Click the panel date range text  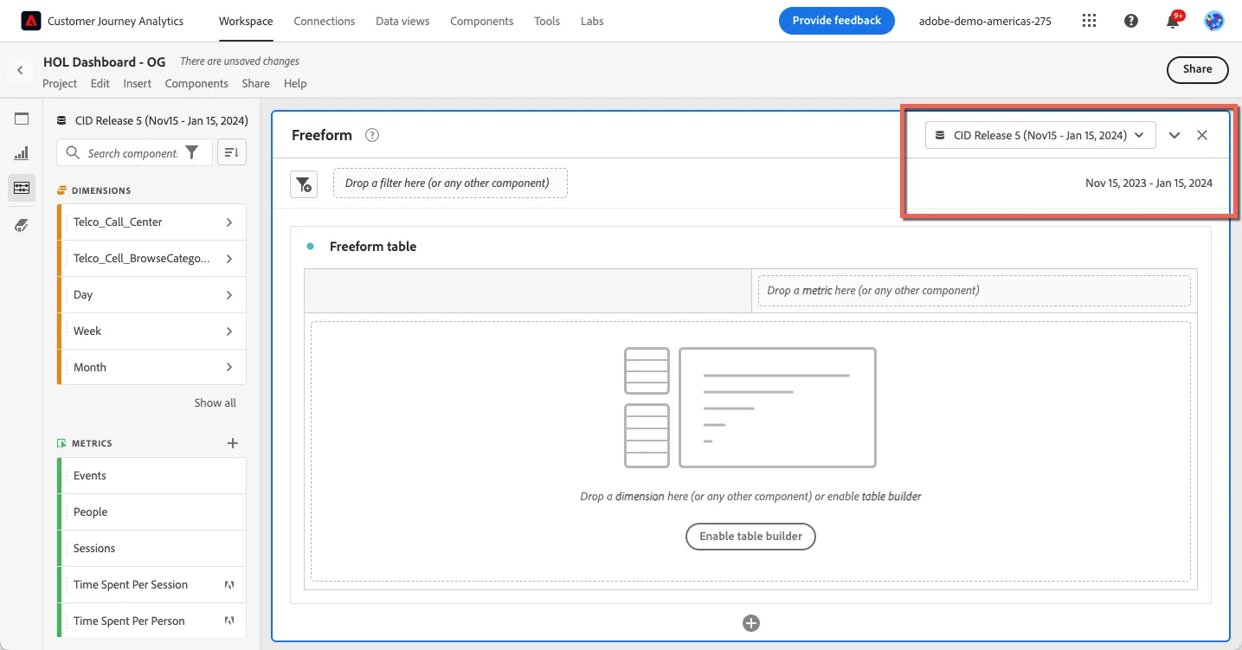[x=1149, y=183]
